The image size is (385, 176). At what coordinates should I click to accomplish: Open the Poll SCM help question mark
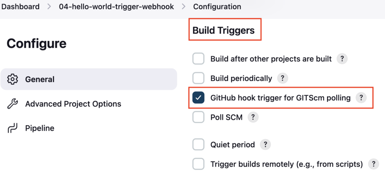click(x=253, y=117)
